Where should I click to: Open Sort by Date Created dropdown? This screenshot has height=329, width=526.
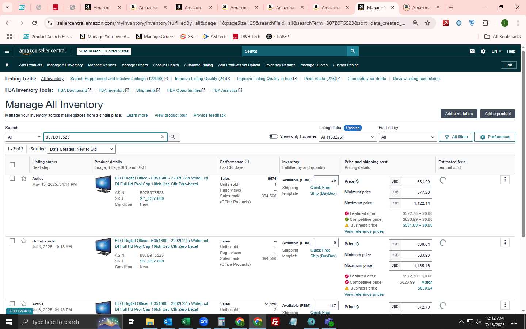click(x=81, y=149)
